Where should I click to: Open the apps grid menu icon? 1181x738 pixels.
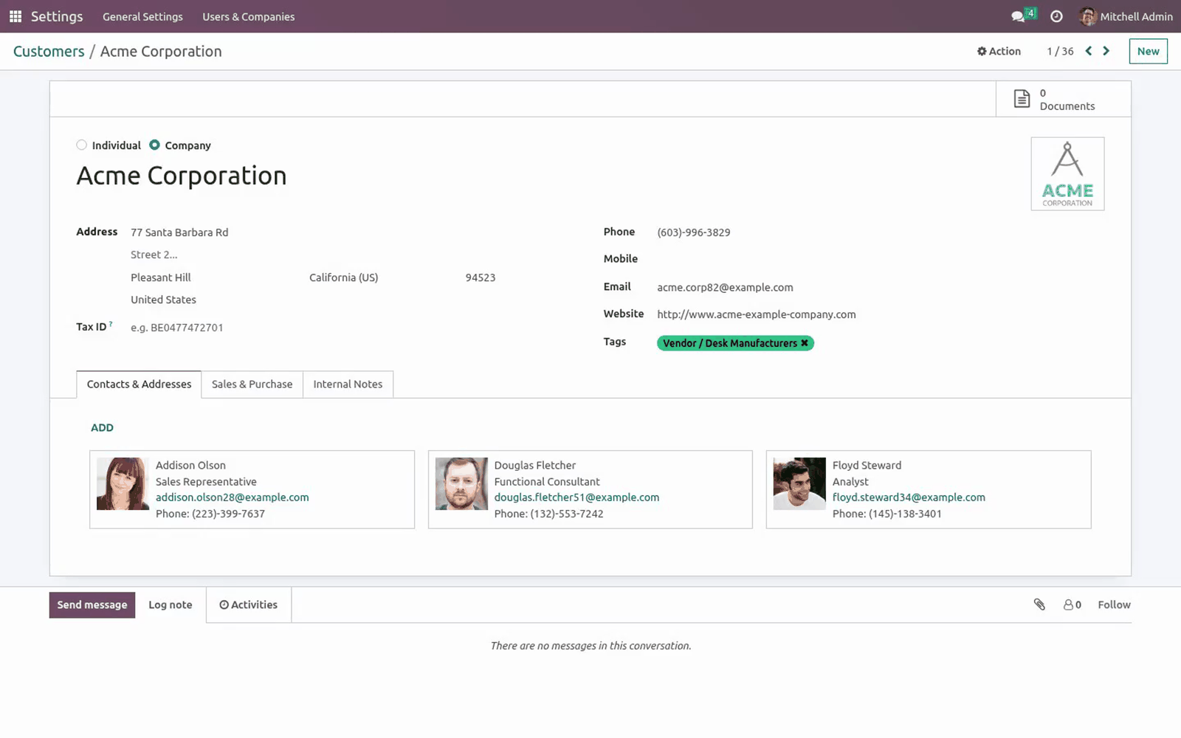(x=16, y=16)
